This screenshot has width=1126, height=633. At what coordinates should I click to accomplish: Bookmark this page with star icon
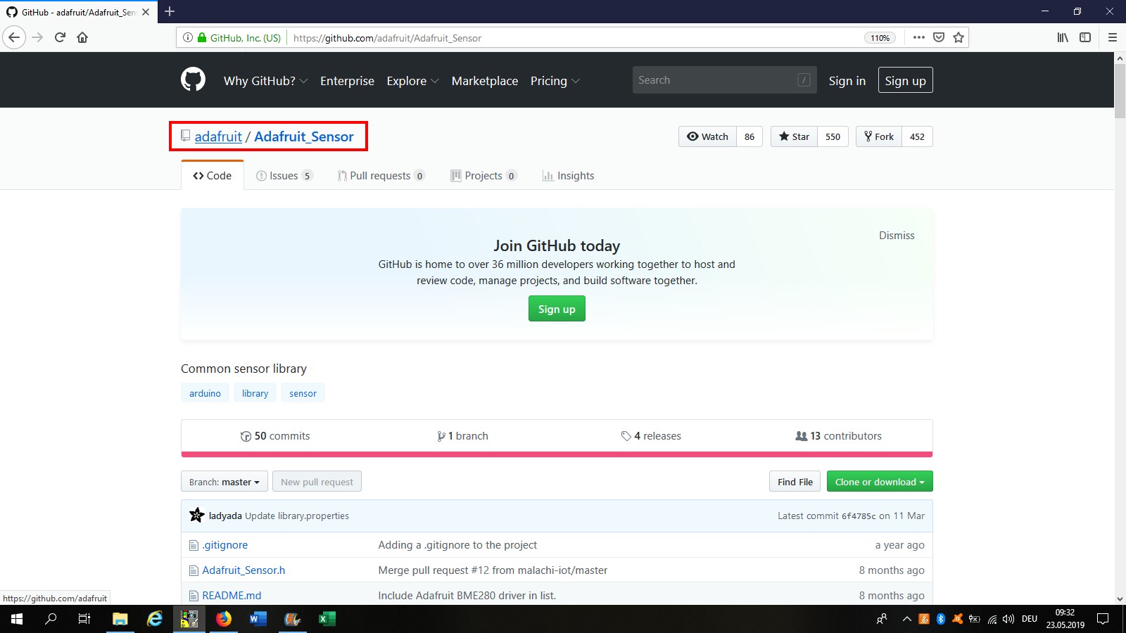(x=959, y=37)
